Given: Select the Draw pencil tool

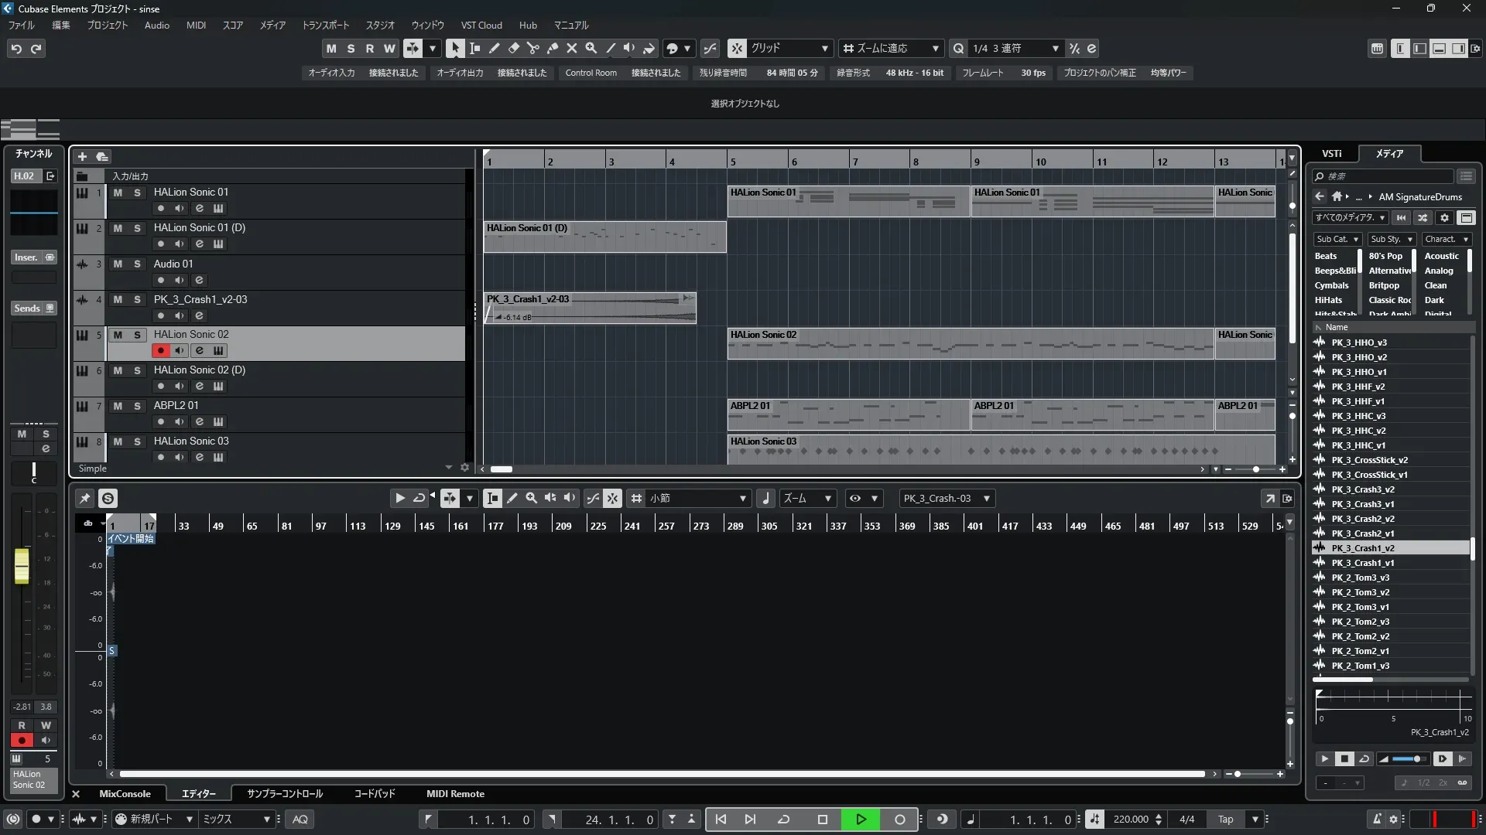Looking at the screenshot, I should (x=494, y=48).
